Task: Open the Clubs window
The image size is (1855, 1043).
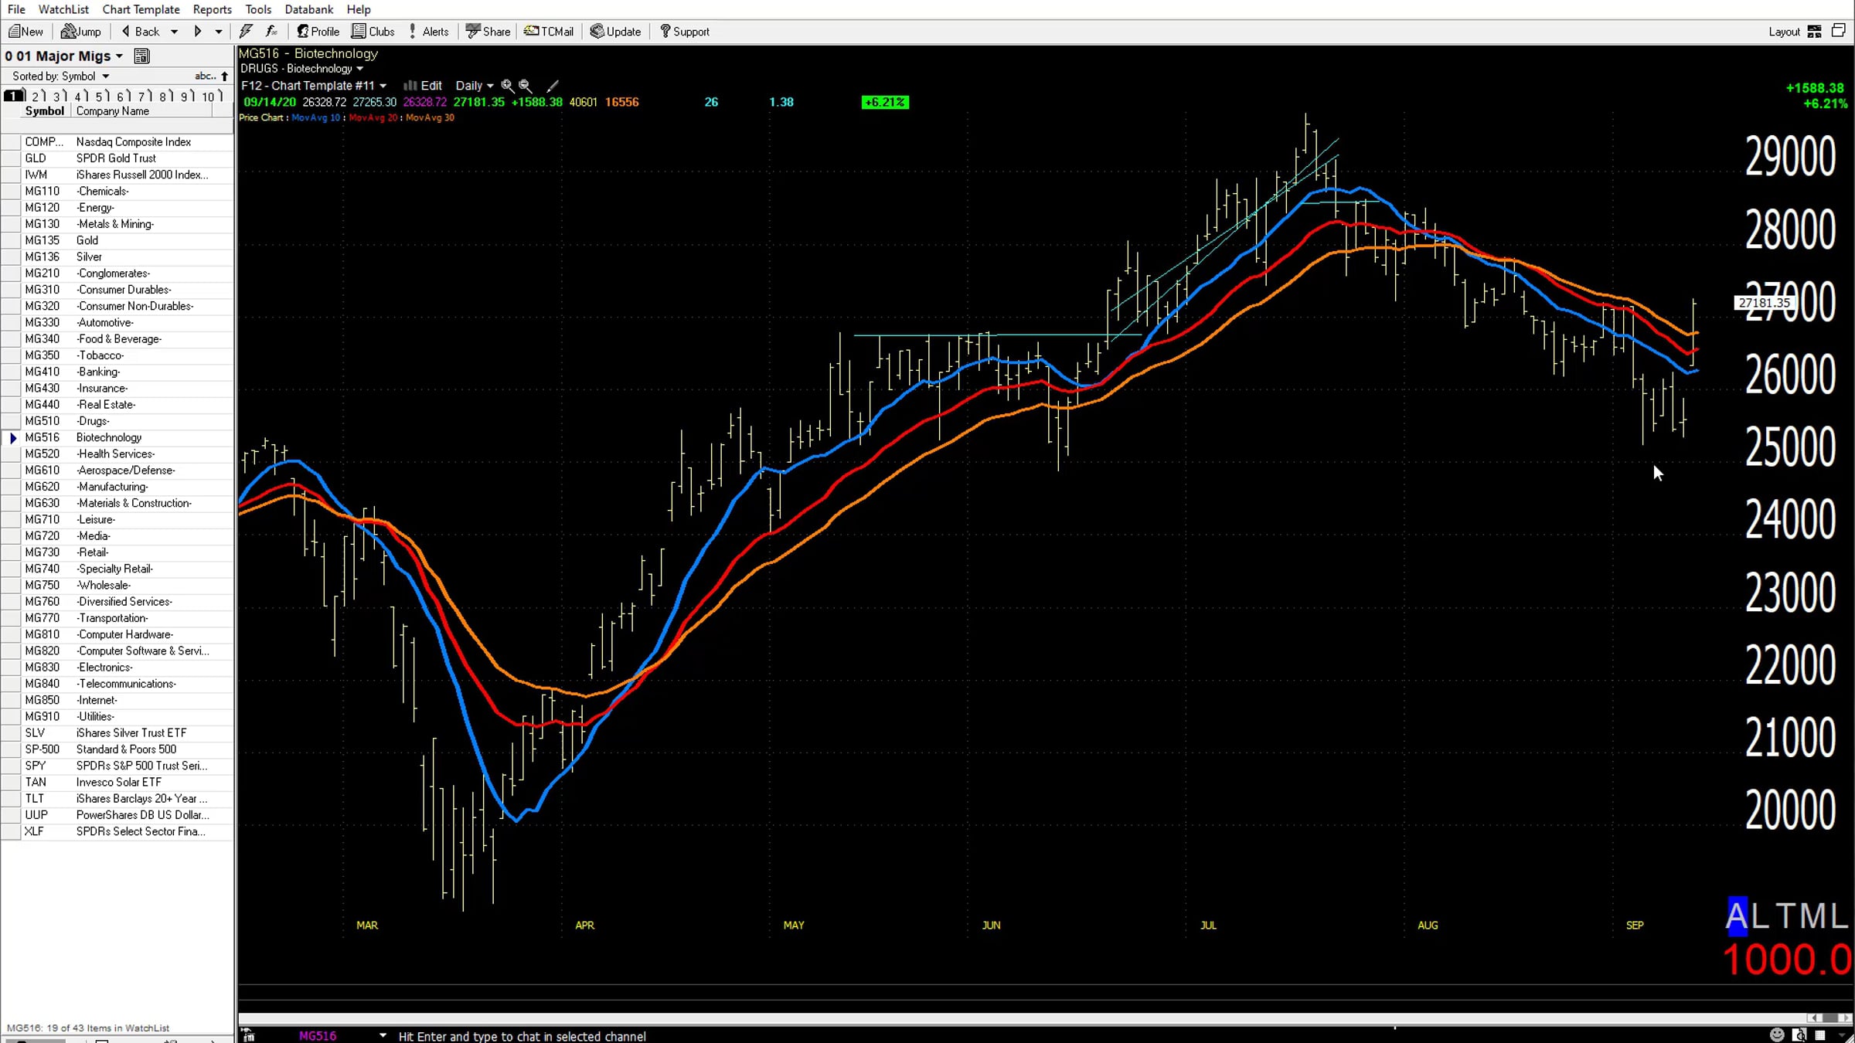Action: coord(373,32)
